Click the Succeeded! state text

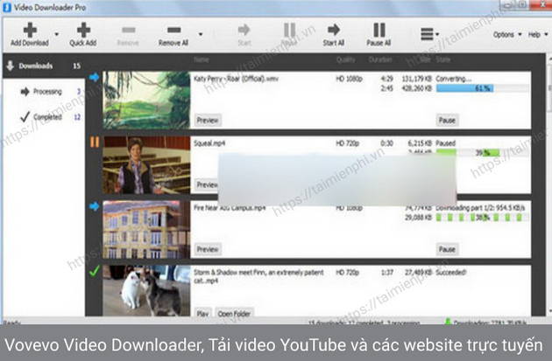pyautogui.click(x=451, y=272)
